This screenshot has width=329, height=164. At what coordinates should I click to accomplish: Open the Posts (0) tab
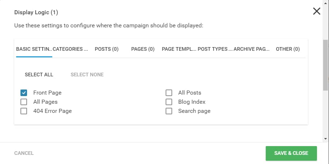(107, 49)
